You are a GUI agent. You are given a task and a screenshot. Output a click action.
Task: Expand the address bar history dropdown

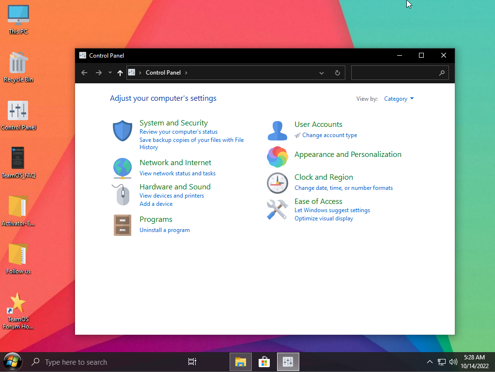[322, 73]
